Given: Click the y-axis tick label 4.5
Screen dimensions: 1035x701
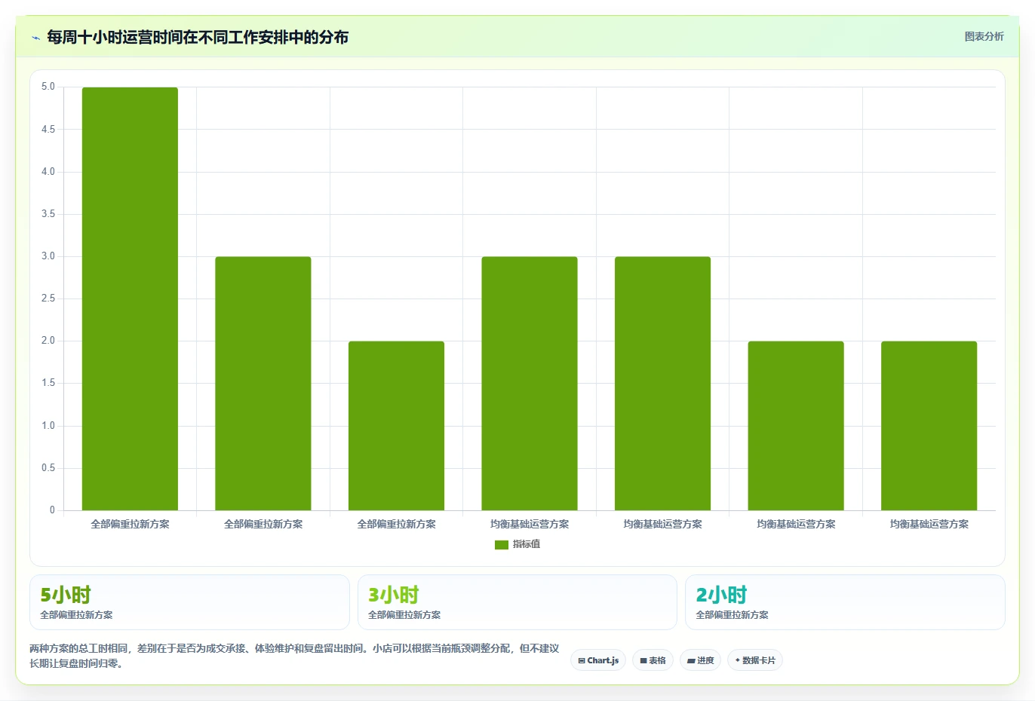Looking at the screenshot, I should point(48,130).
